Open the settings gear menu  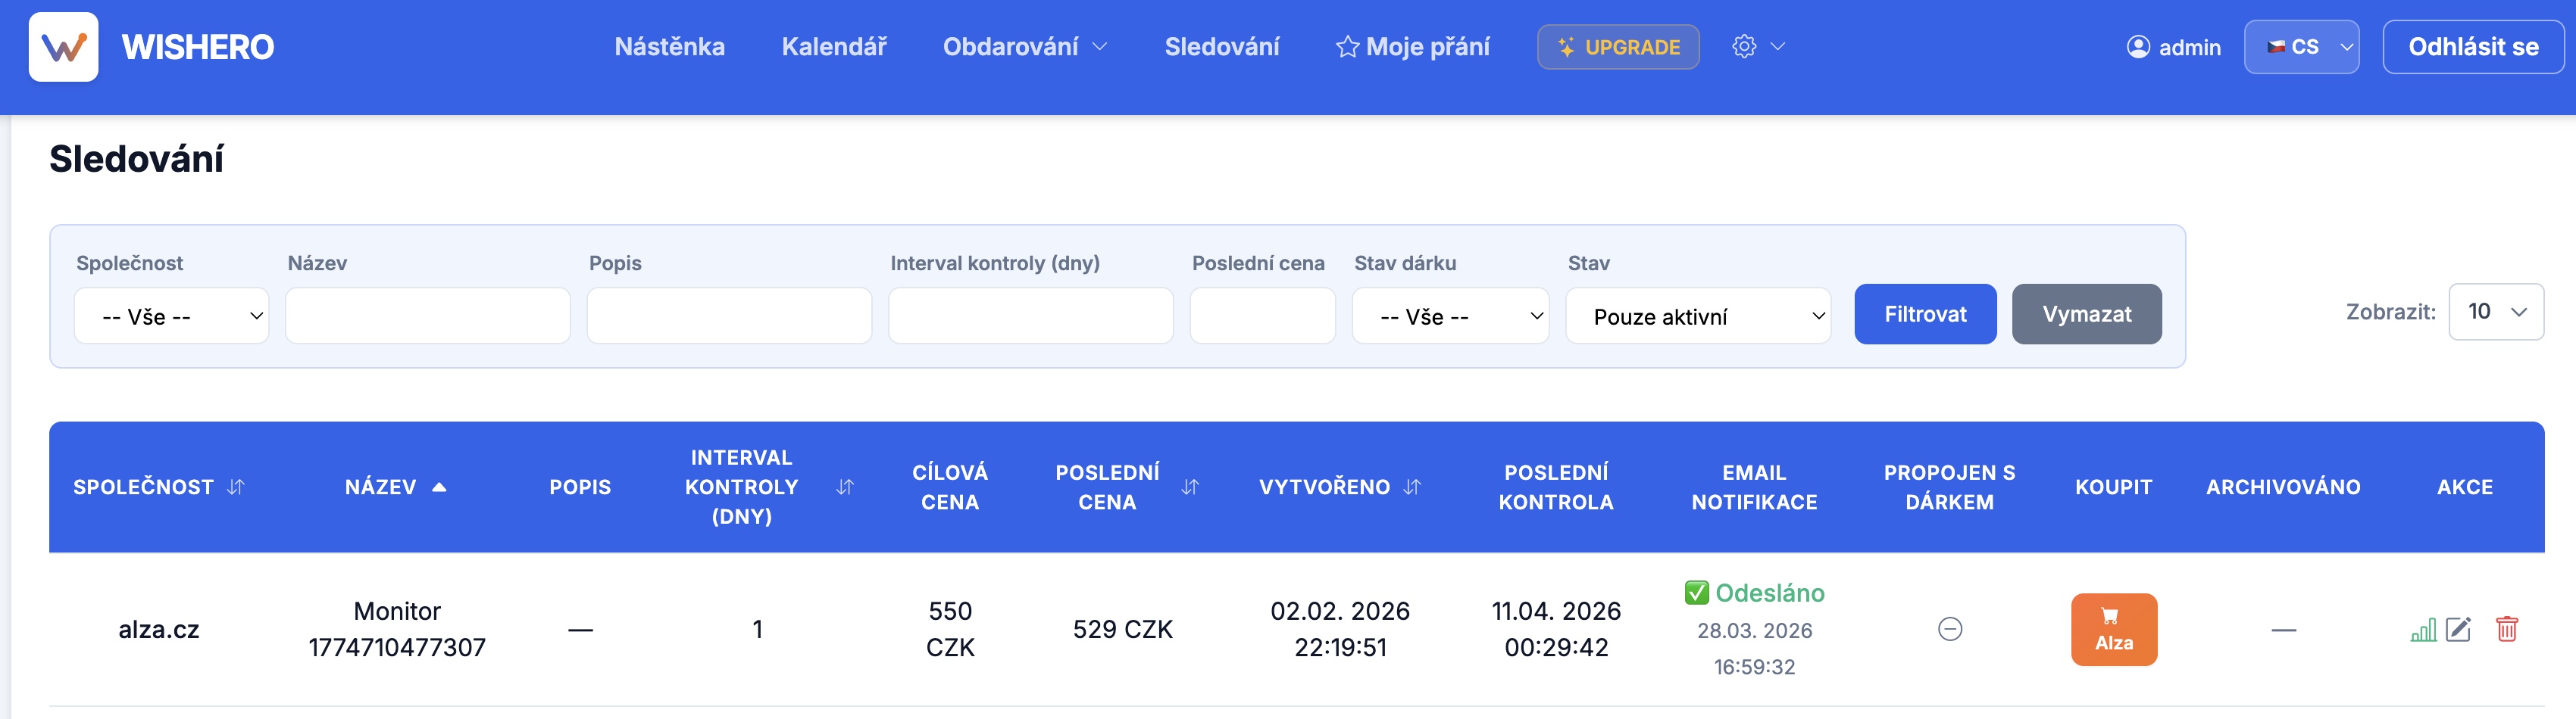coord(1757,47)
